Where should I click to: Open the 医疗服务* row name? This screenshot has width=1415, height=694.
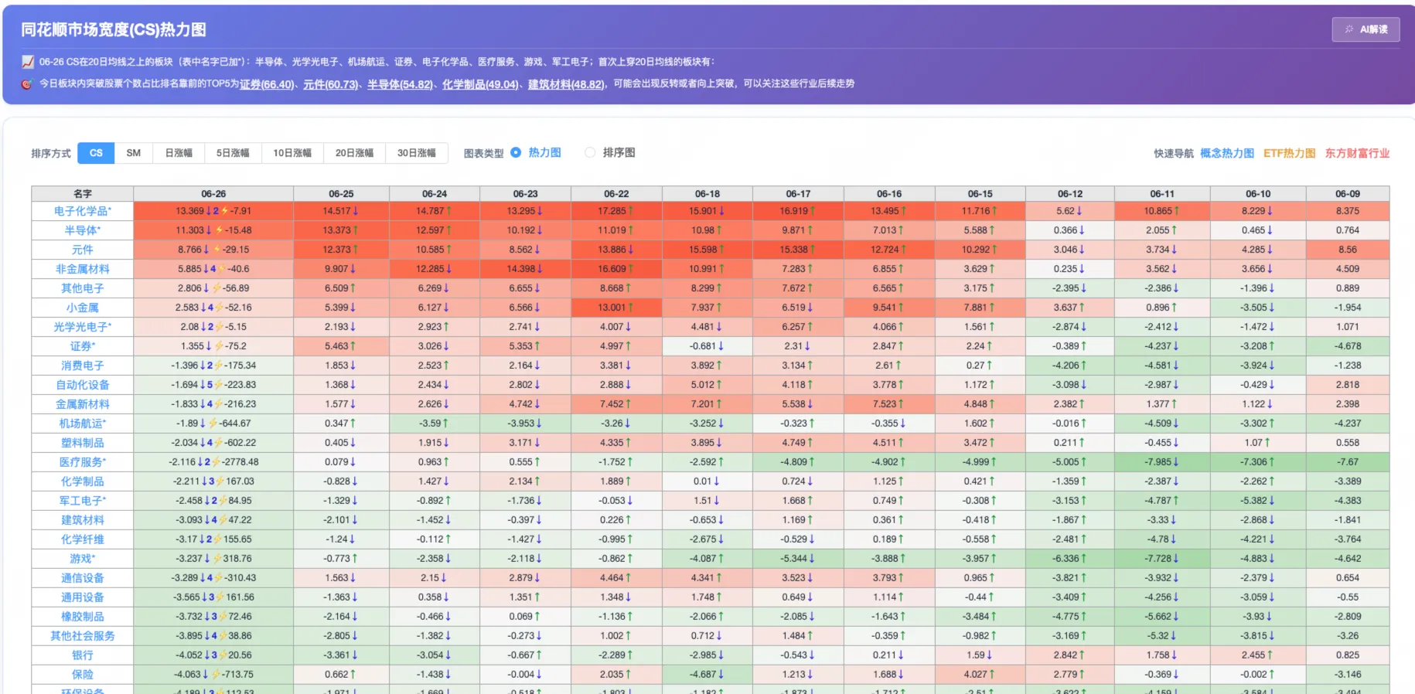83,462
